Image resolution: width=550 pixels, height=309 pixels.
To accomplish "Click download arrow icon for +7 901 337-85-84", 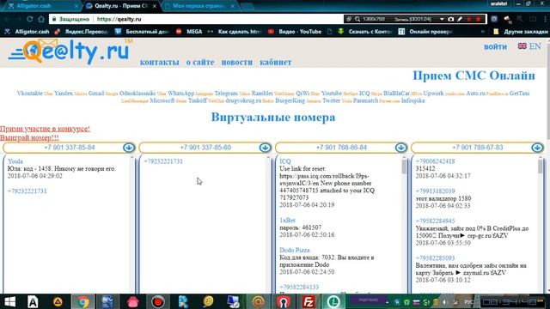I will click(129, 148).
